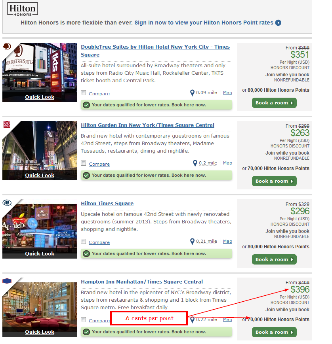Open DoubleTree Suites by Hilton hotel title link
This screenshot has height=344, width=332.
155,51
